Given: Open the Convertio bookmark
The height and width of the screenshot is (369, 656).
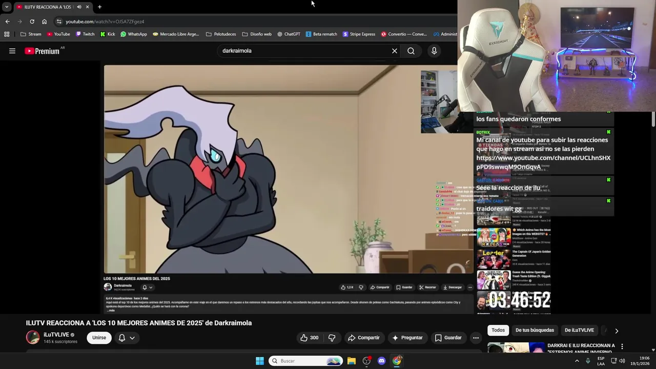Looking at the screenshot, I should (x=404, y=34).
